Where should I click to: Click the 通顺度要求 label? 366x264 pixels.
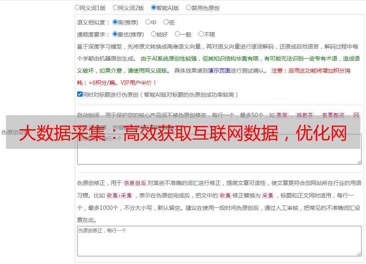pos(93,35)
